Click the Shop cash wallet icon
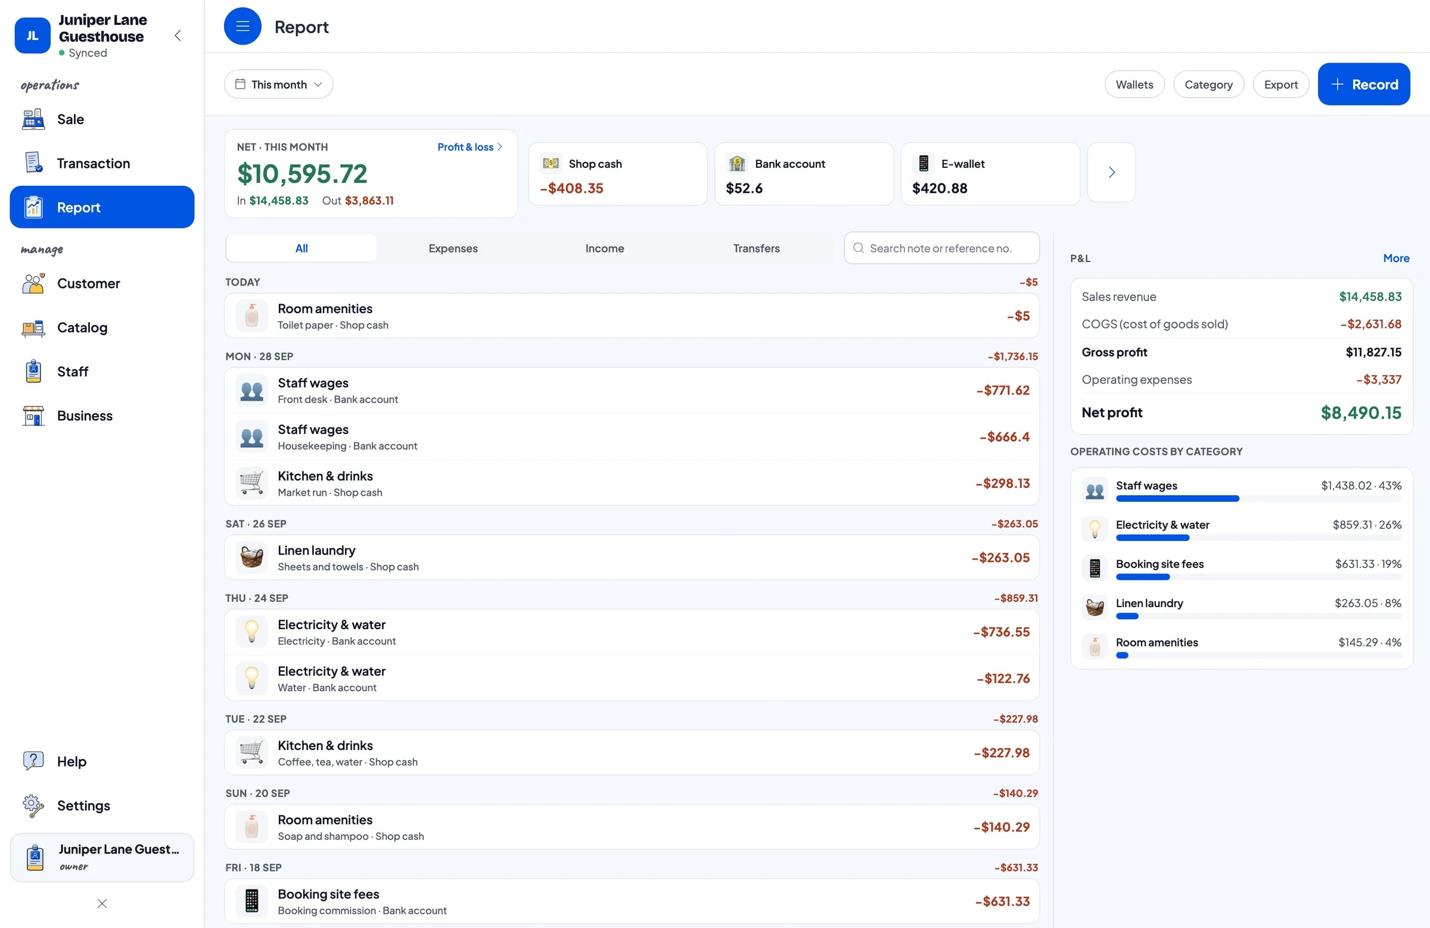 [x=551, y=163]
